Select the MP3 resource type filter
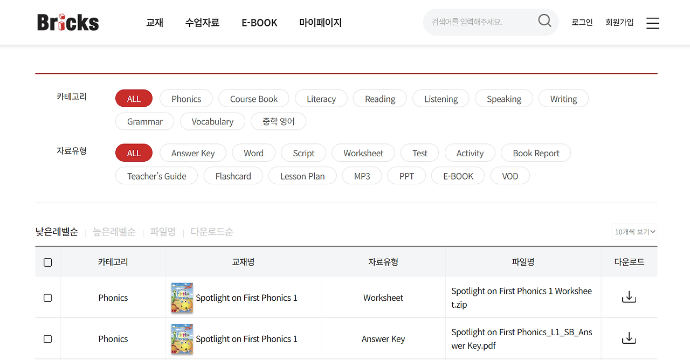Screen dimensions: 690x360 click(362, 176)
